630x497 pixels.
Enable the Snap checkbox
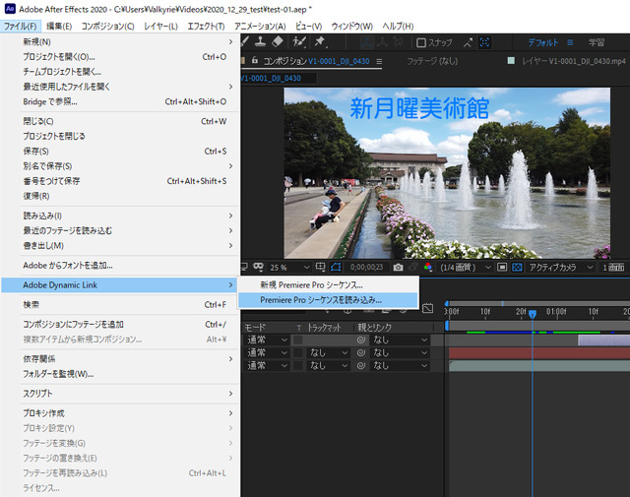point(420,42)
